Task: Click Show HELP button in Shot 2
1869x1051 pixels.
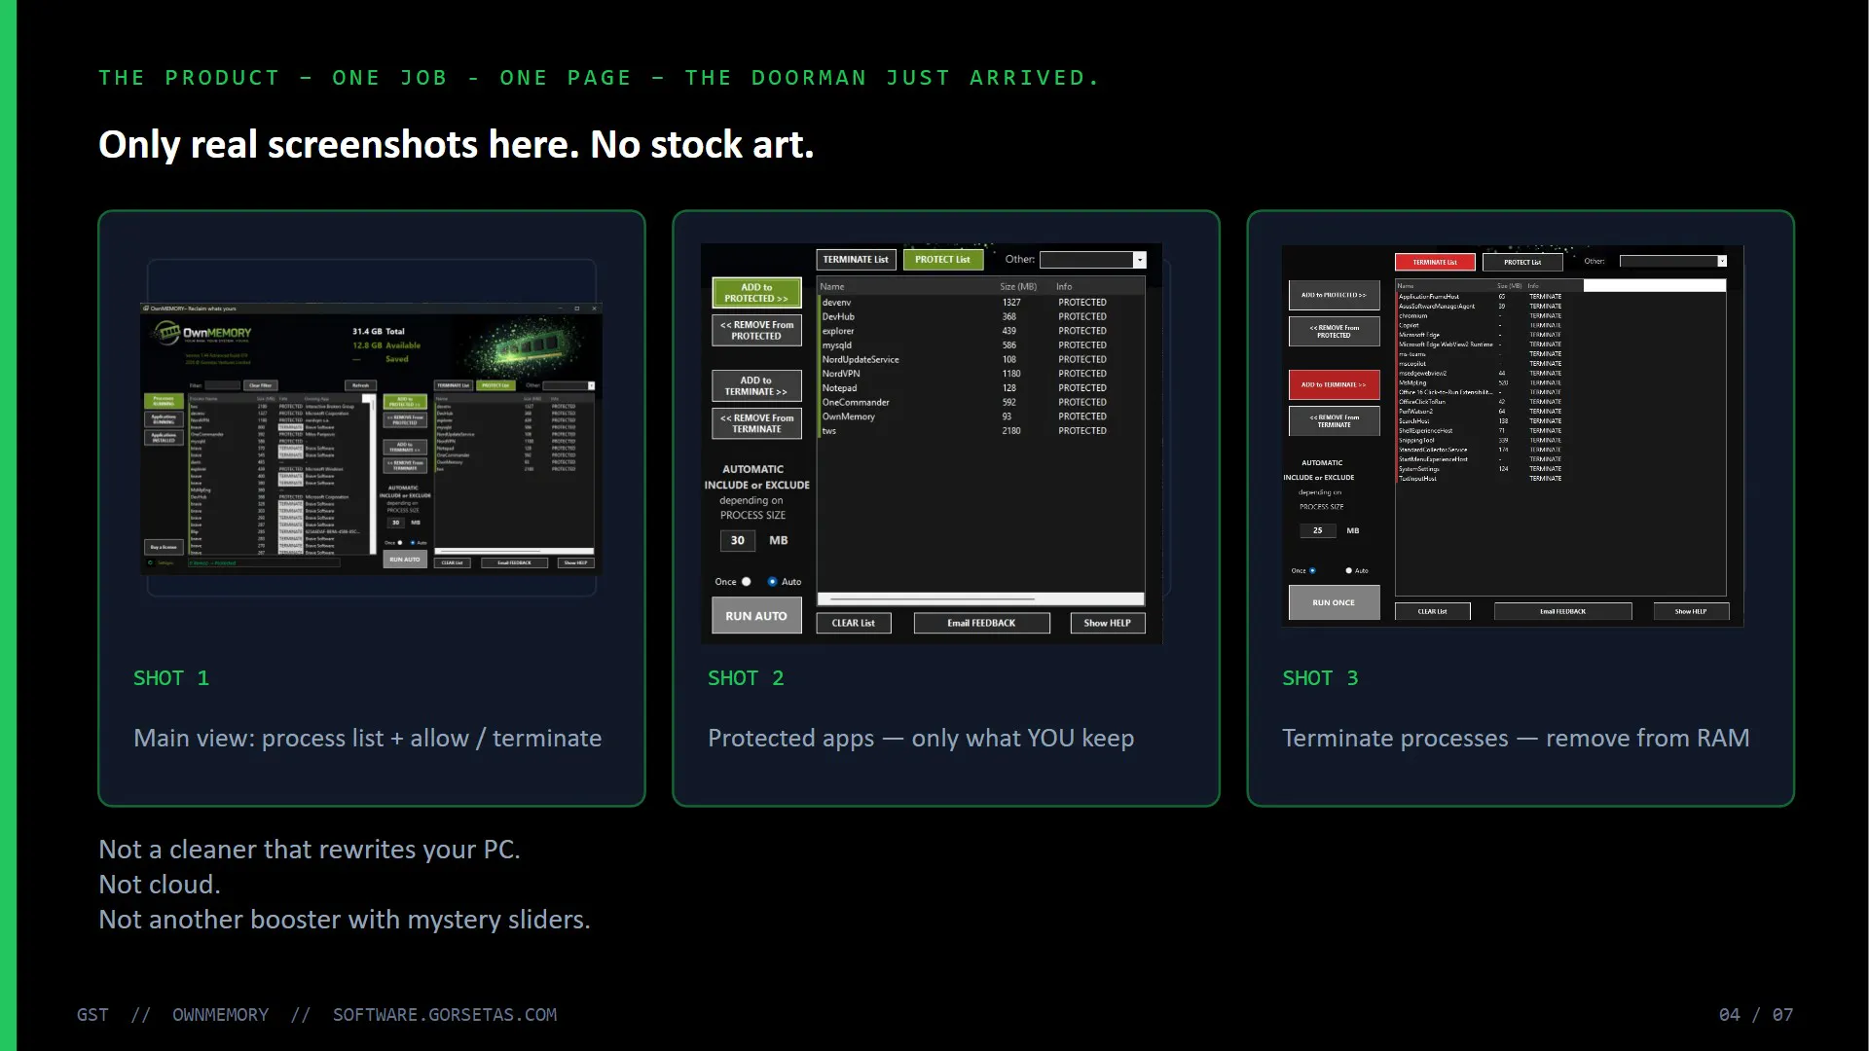Action: (x=1108, y=623)
